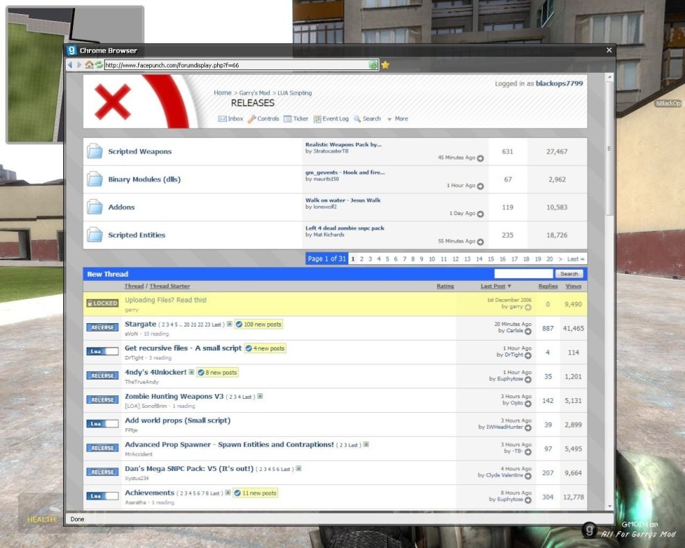The height and width of the screenshot is (548, 685).
Task: Click the browser home icon
Action: pos(89,65)
